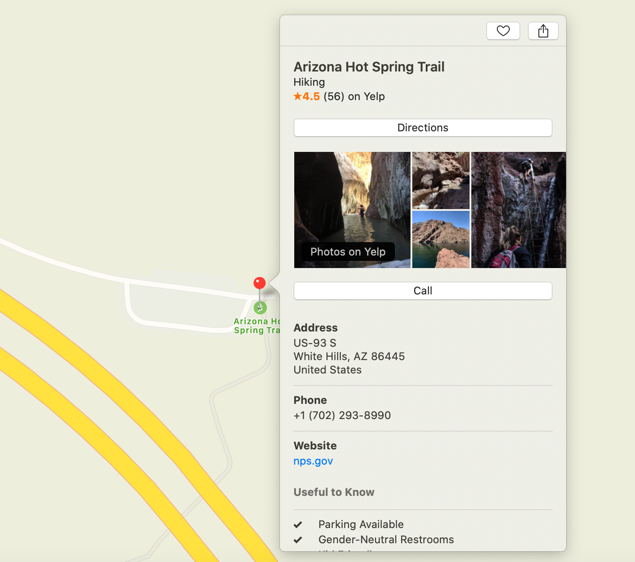Open the nps.gov website link
The height and width of the screenshot is (562, 635).
click(313, 461)
